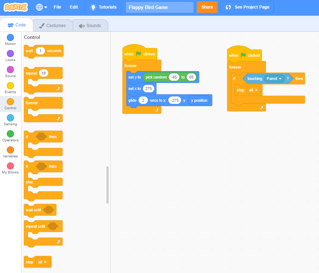
Task: Go to See Project Page
Action: (x=247, y=7)
